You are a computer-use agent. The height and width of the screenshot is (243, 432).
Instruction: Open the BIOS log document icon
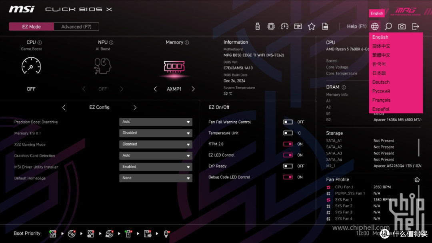[x=325, y=26]
